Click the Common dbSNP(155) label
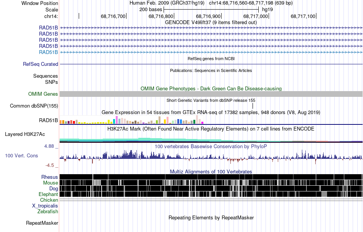 click(x=34, y=106)
